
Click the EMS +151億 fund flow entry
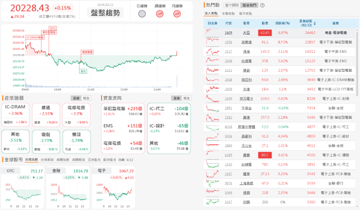[x=123, y=128]
